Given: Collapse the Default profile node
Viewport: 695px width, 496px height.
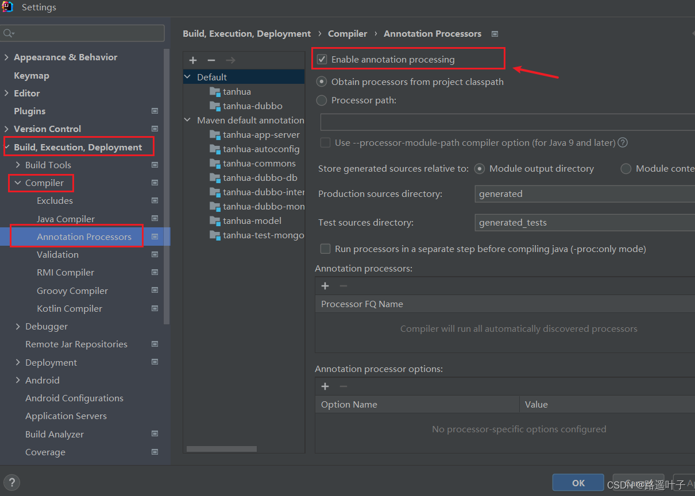Looking at the screenshot, I should click(188, 77).
